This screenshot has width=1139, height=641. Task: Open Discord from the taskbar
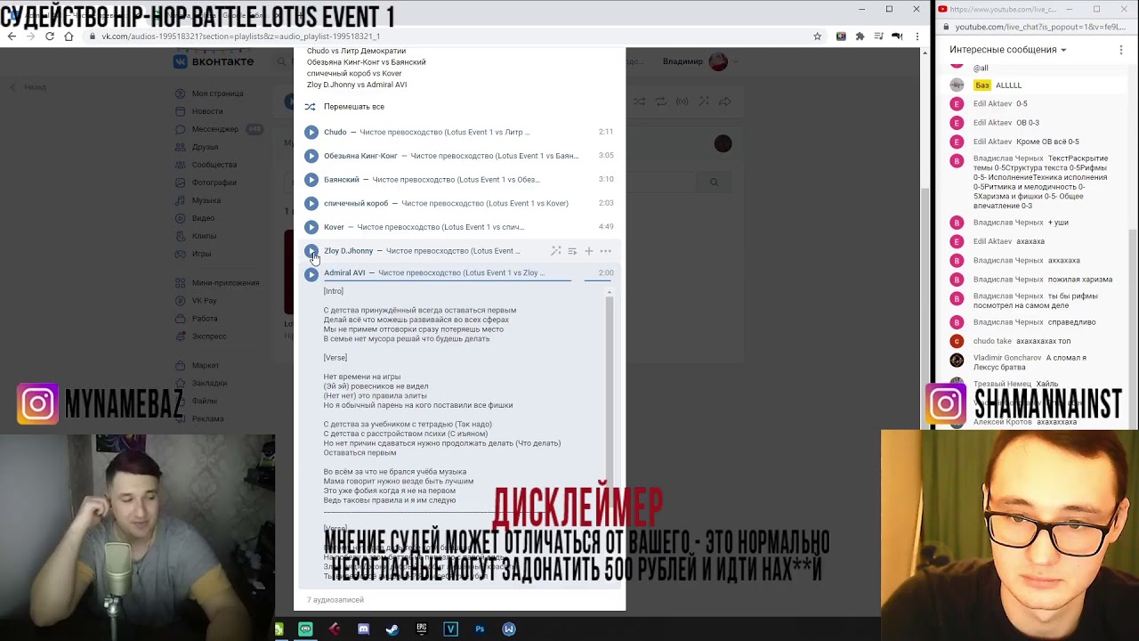pyautogui.click(x=363, y=629)
